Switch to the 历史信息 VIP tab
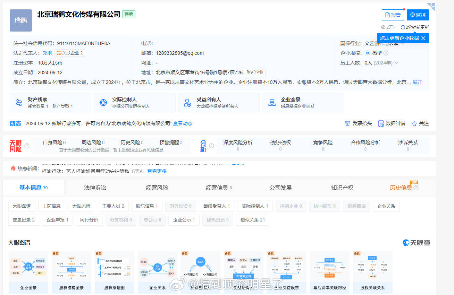454x295 pixels. tap(401, 188)
